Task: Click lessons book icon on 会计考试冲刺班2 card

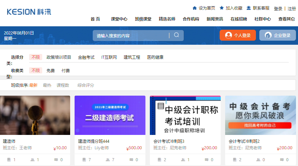Action: (x=235, y=160)
